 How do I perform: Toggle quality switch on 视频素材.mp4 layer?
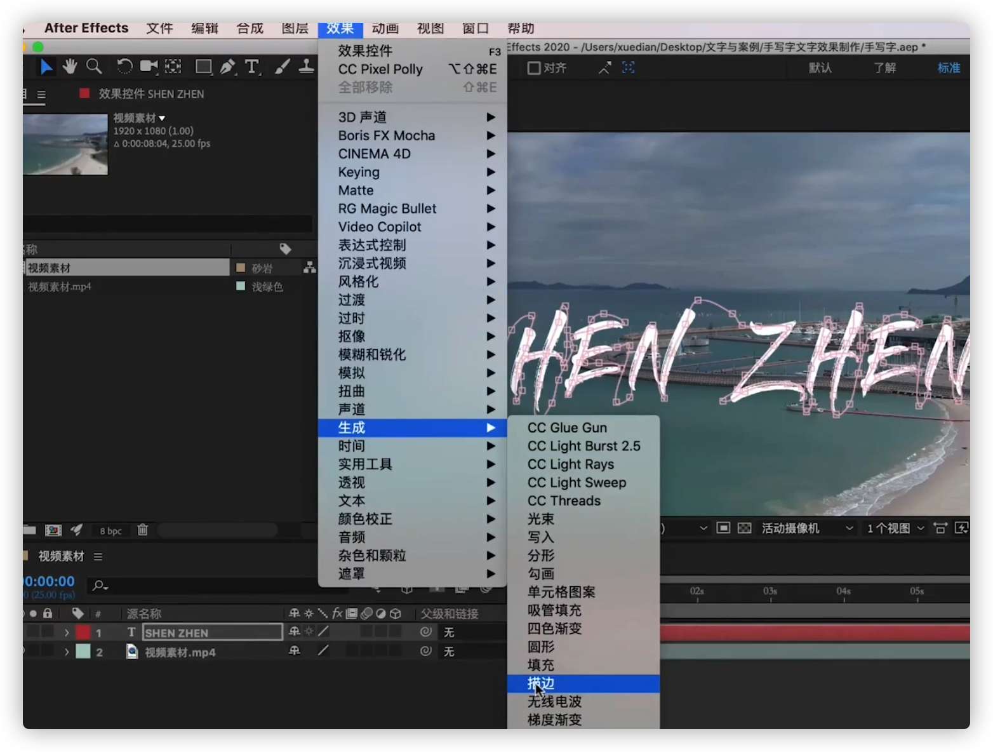[x=323, y=651]
